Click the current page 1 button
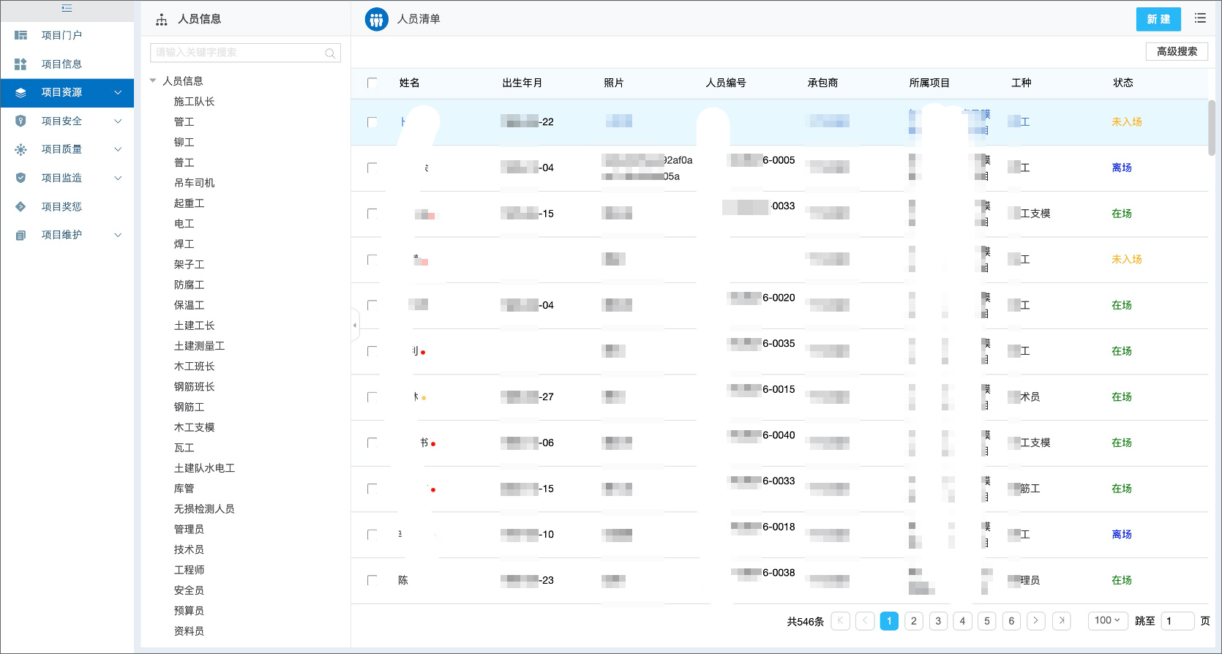The image size is (1222, 654). pos(889,620)
